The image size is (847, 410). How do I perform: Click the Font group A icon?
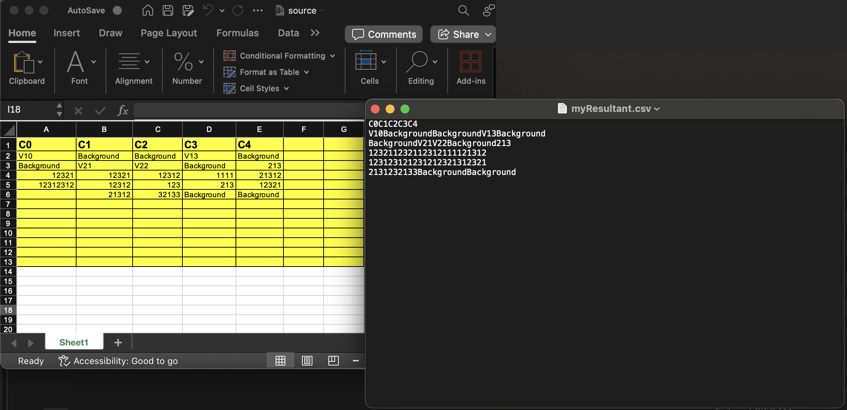(75, 62)
